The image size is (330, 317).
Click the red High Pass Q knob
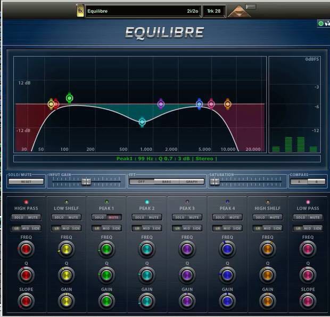tap(26, 275)
